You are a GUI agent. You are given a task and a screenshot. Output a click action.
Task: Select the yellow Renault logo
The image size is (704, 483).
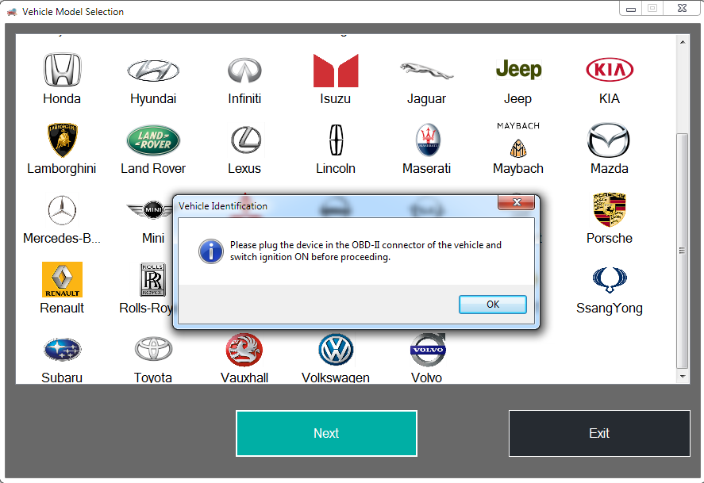click(x=62, y=279)
